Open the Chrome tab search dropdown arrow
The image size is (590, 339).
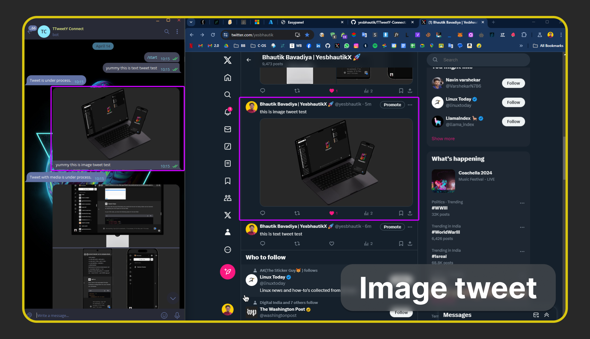pos(191,22)
